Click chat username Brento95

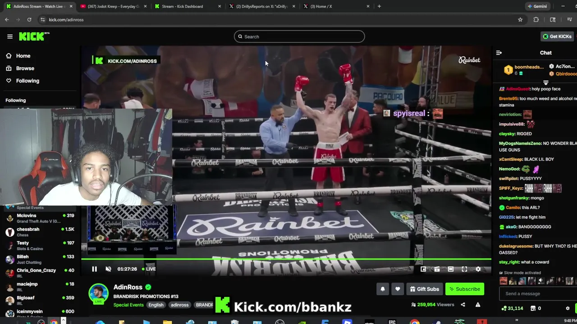pyautogui.click(x=508, y=99)
